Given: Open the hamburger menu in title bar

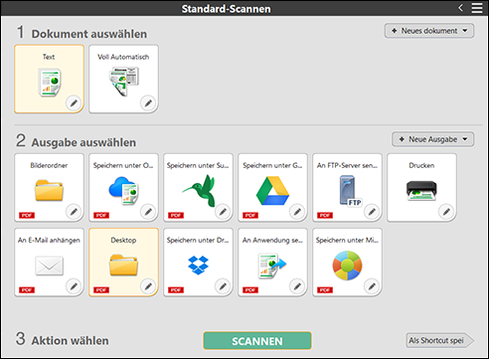Looking at the screenshot, I should pos(477,8).
